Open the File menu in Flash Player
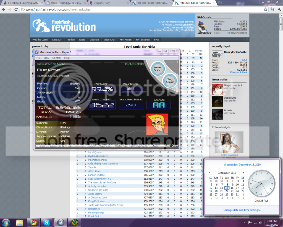This screenshot has width=283, height=227. pyautogui.click(x=38, y=58)
